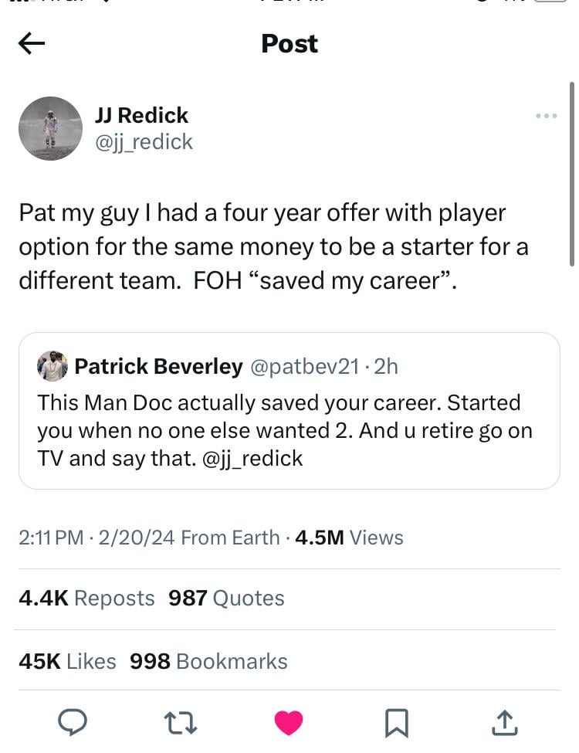Tap the 4.5M Views count
The height and width of the screenshot is (753, 579).
coord(349,537)
